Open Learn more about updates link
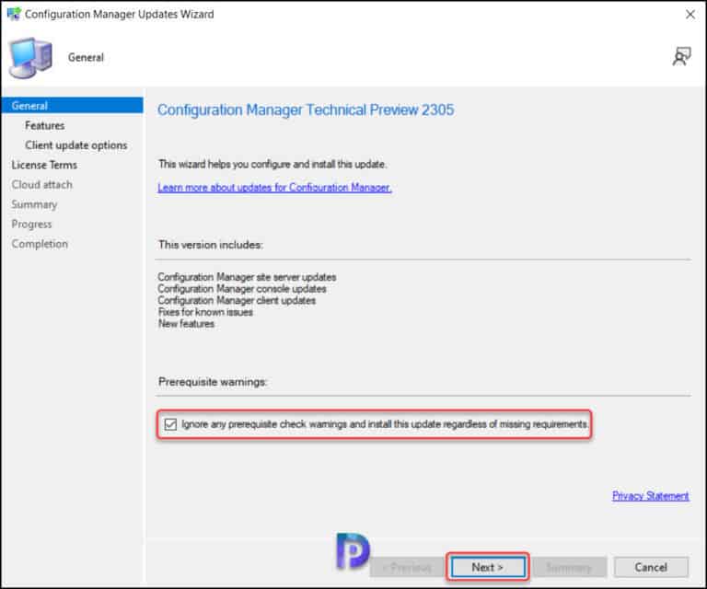This screenshot has width=707, height=589. [274, 188]
